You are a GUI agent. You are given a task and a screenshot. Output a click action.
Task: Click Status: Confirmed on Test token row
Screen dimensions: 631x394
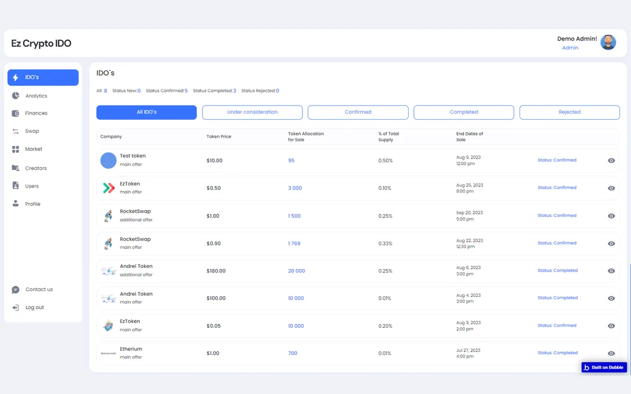coord(557,160)
